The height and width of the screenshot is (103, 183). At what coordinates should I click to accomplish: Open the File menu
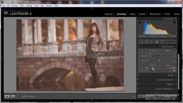click(3, 6)
